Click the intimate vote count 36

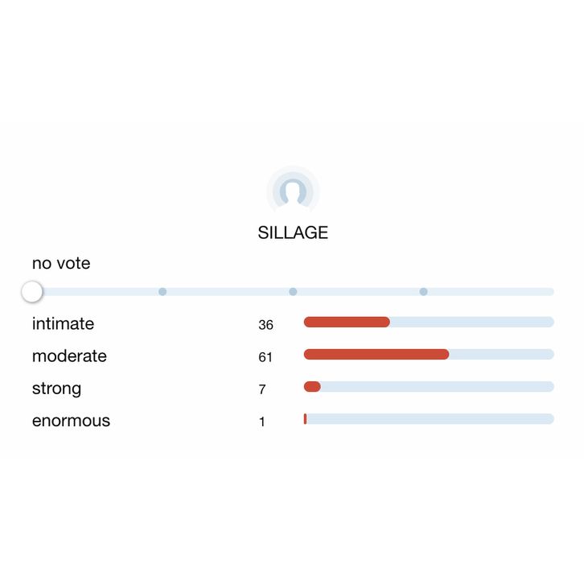point(265,325)
